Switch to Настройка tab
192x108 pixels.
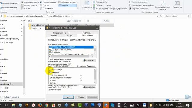[87, 33]
